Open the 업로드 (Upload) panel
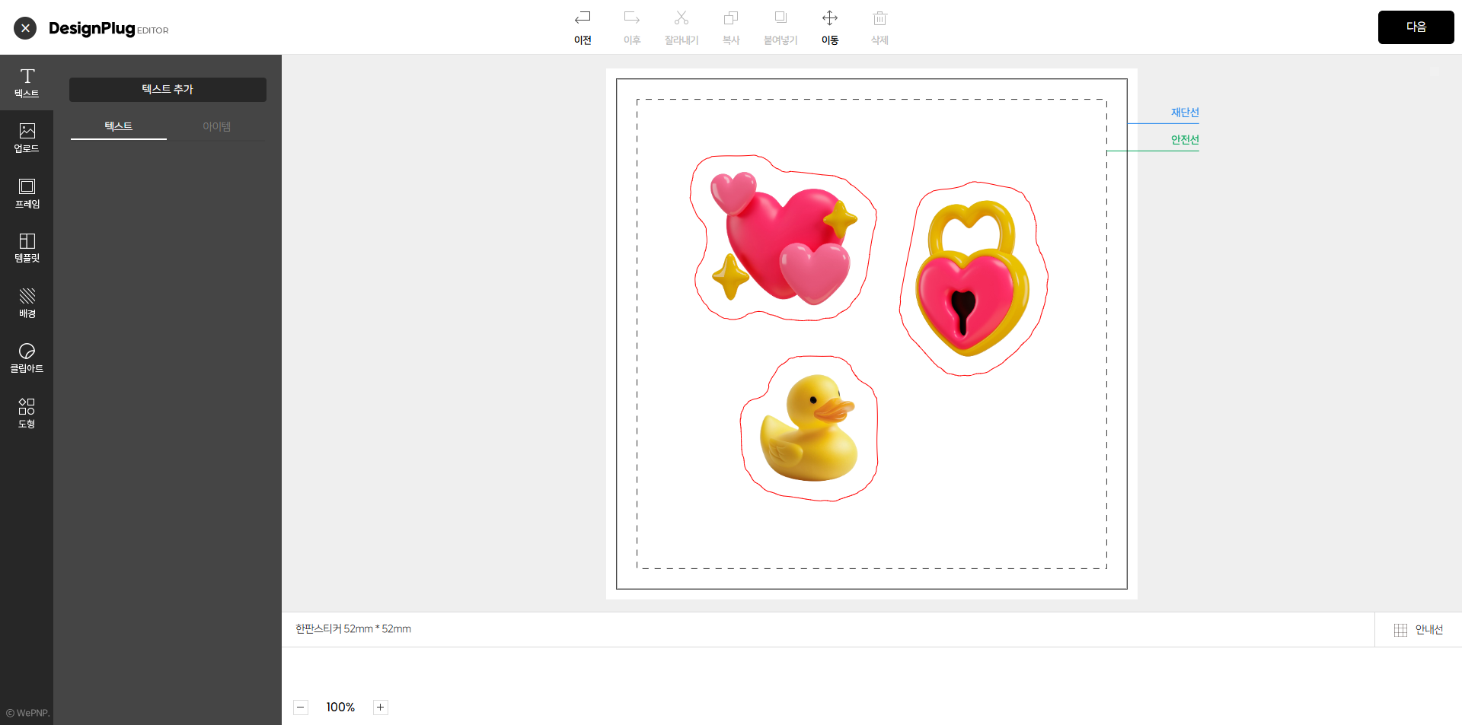Viewport: 1462px width, 725px height. coord(27,138)
